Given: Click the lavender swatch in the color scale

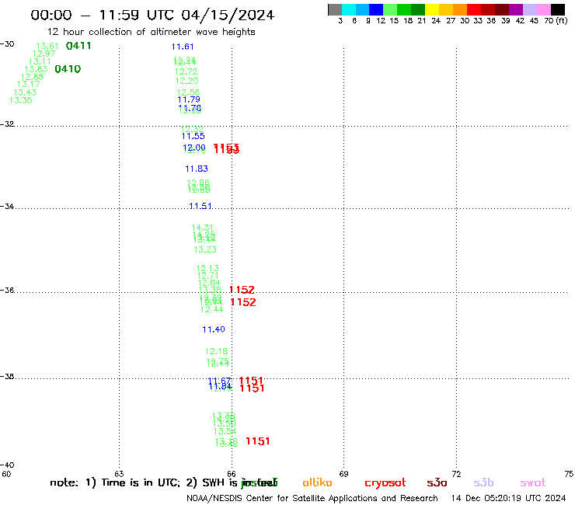Looking at the screenshot, I should tap(530, 9).
